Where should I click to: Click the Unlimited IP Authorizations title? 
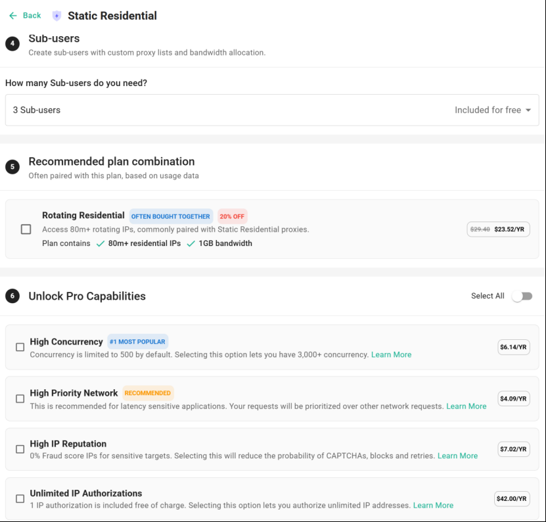pyautogui.click(x=86, y=493)
